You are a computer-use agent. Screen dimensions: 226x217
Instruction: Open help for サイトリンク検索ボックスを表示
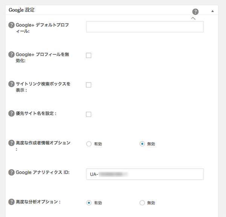[x=11, y=84]
